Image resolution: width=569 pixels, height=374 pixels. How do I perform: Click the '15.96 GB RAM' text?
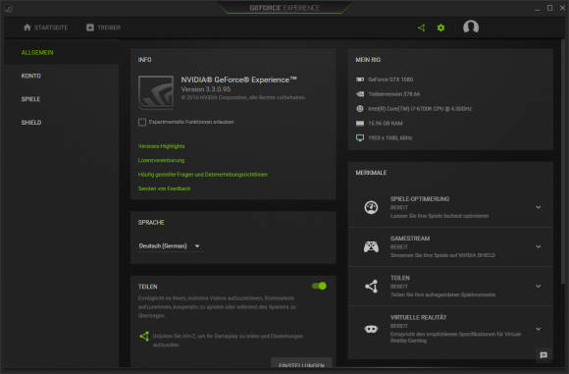(x=386, y=124)
